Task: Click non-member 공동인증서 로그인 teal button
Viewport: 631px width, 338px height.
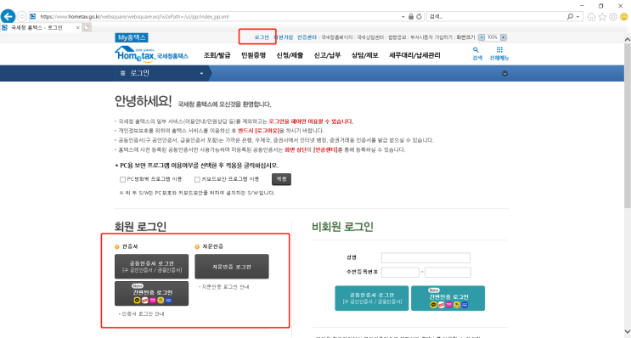Action: point(372,298)
